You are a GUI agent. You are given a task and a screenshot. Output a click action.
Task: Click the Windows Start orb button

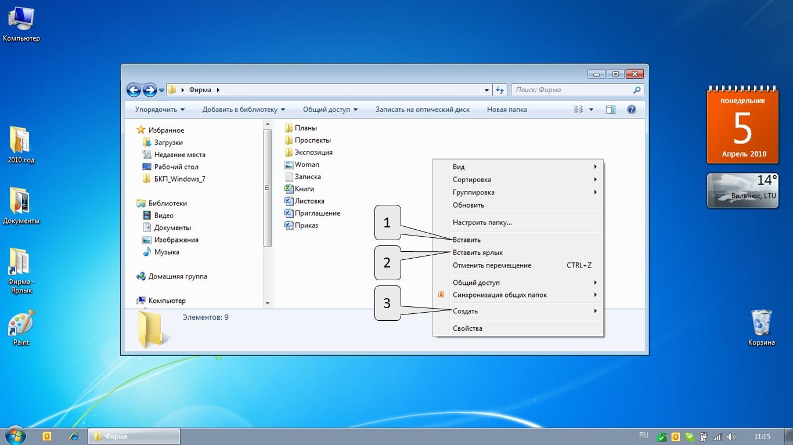pos(15,436)
